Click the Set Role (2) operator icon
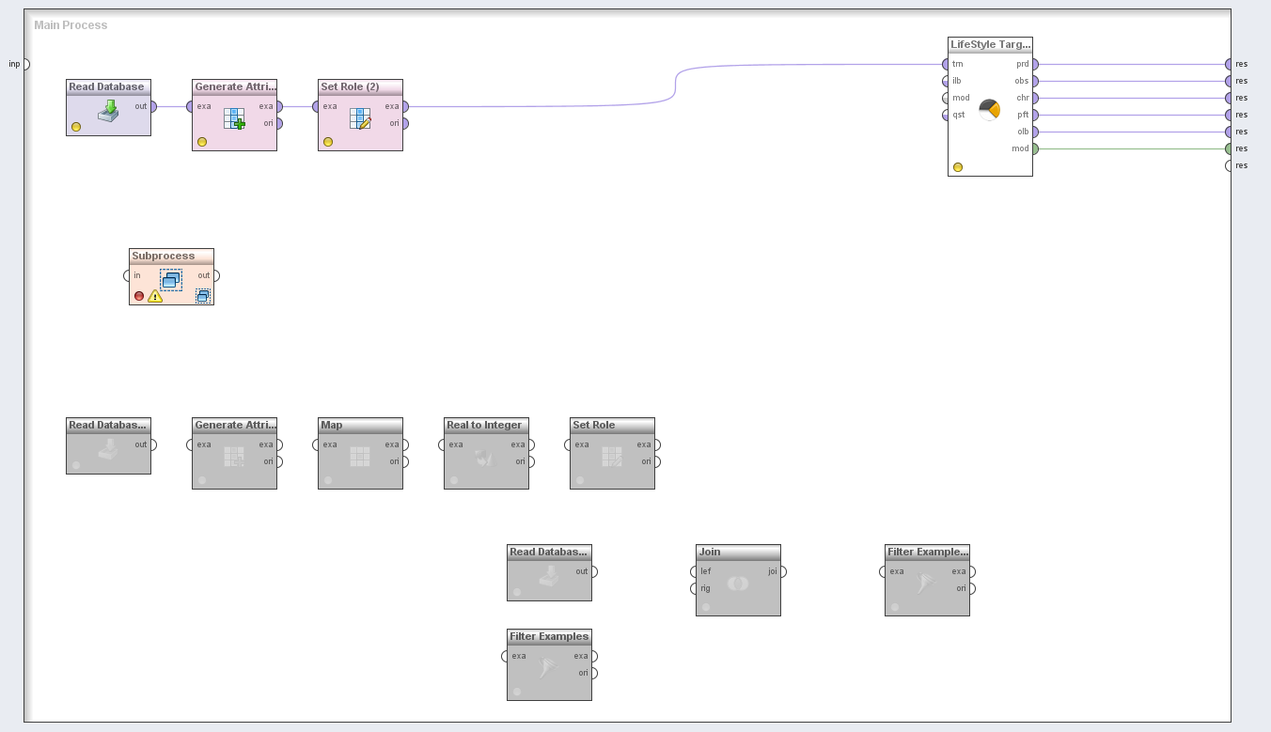Viewport: 1271px width, 732px height. click(360, 118)
